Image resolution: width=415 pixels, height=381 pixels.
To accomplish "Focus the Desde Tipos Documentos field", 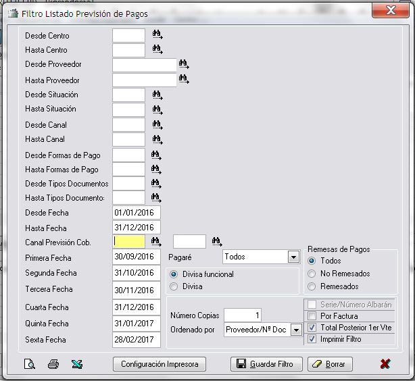I will [x=128, y=184].
